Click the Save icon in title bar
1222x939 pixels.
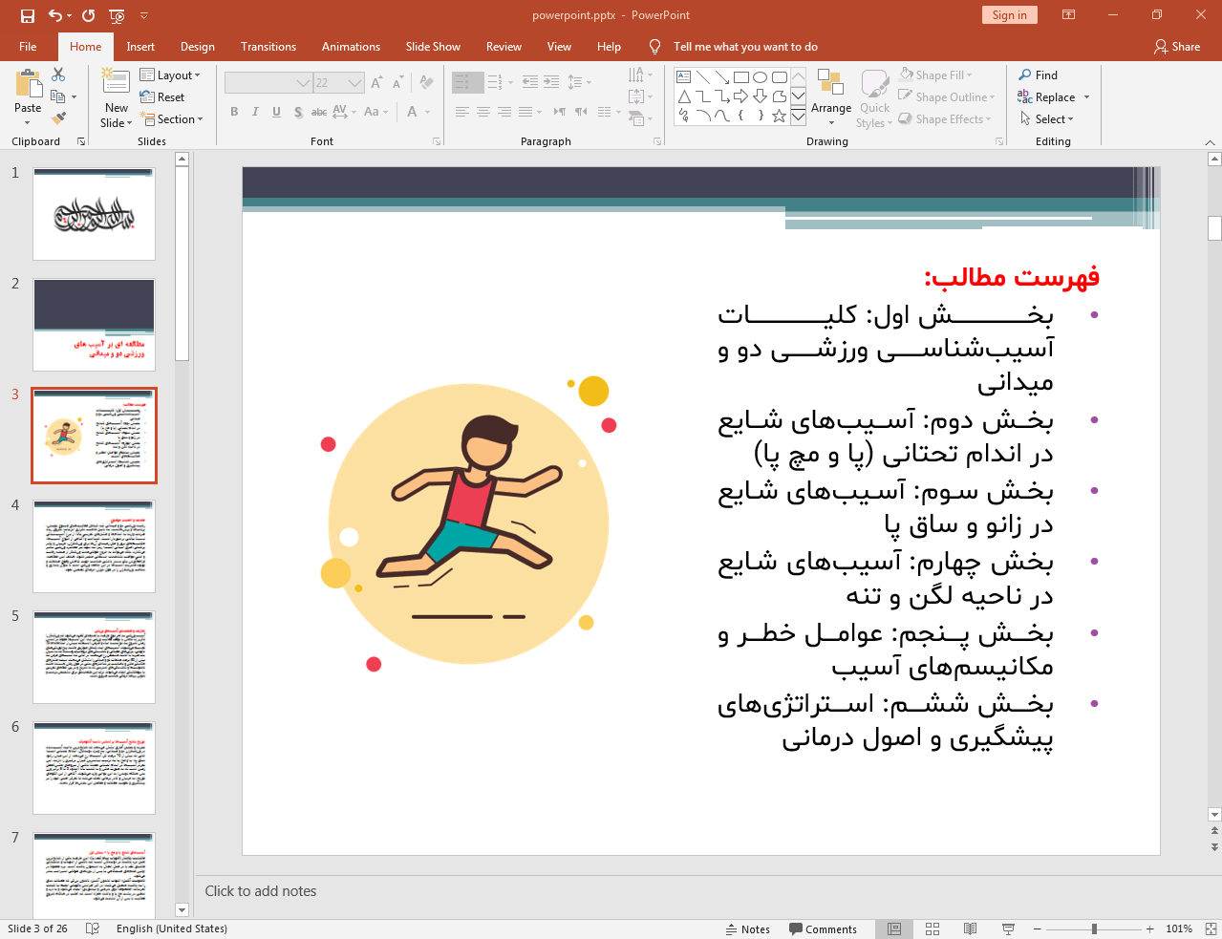point(28,15)
